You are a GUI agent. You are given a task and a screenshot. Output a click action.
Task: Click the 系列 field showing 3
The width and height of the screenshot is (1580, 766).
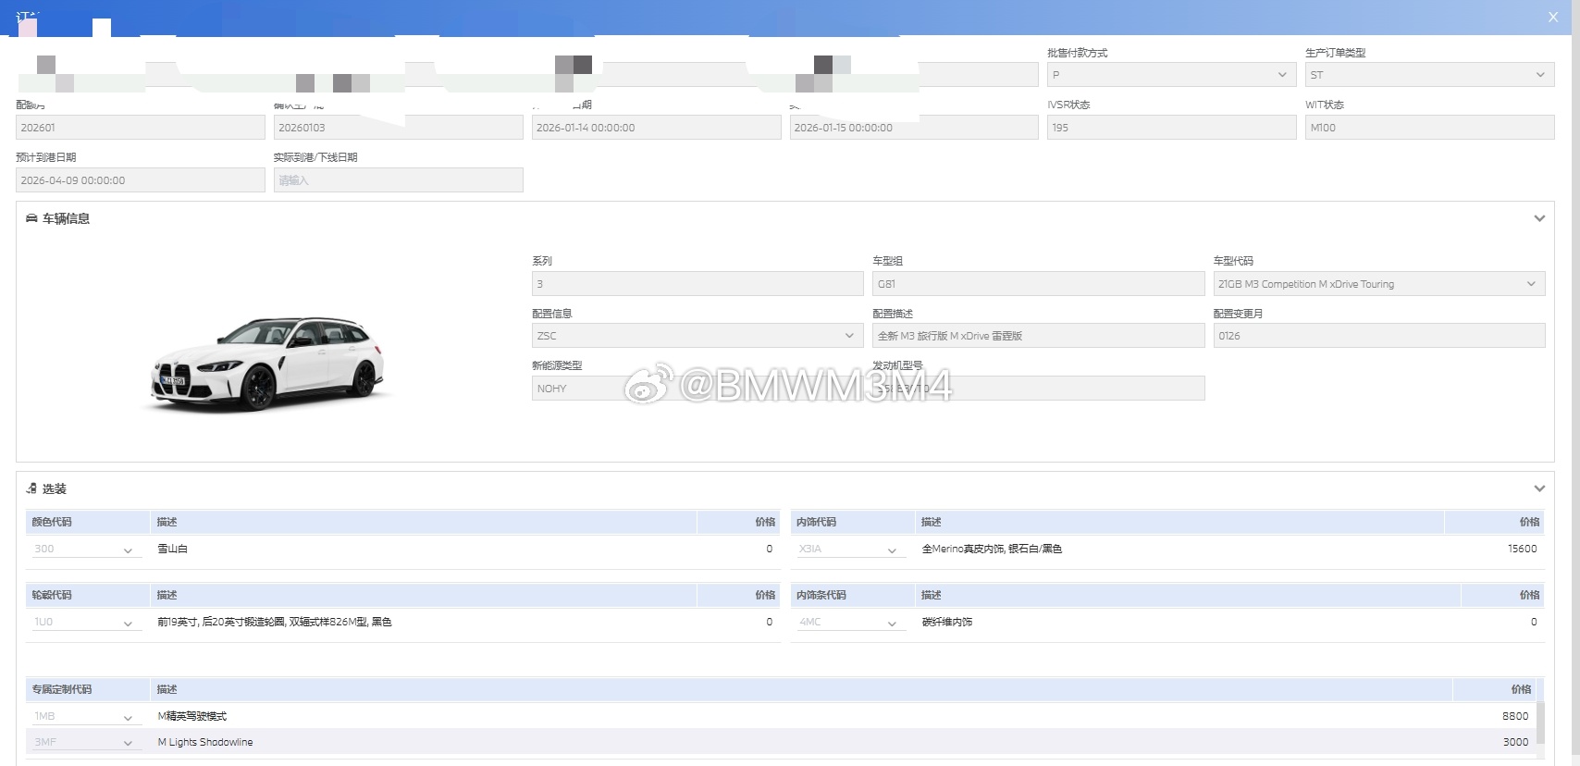click(697, 284)
